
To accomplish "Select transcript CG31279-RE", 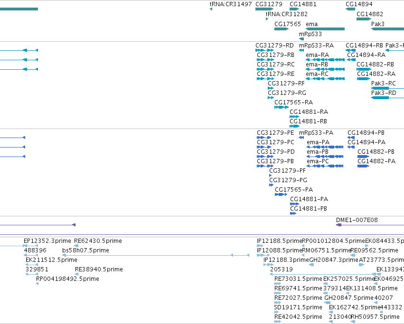I will (x=275, y=74).
